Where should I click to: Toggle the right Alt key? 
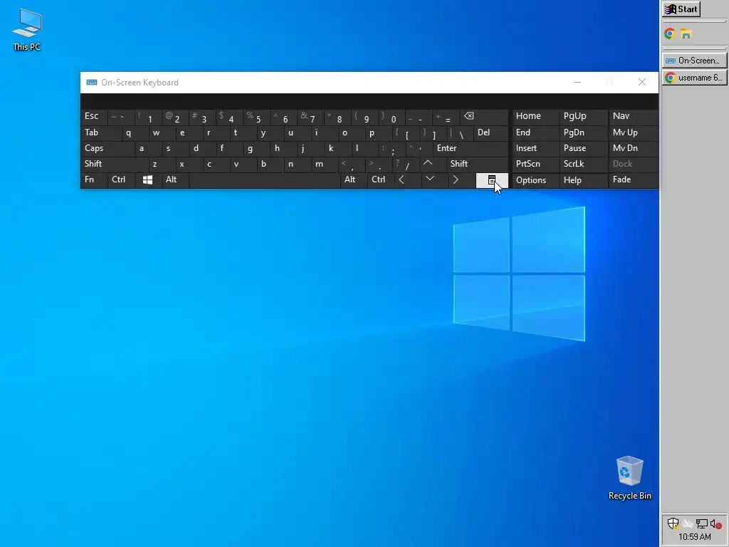pos(353,180)
